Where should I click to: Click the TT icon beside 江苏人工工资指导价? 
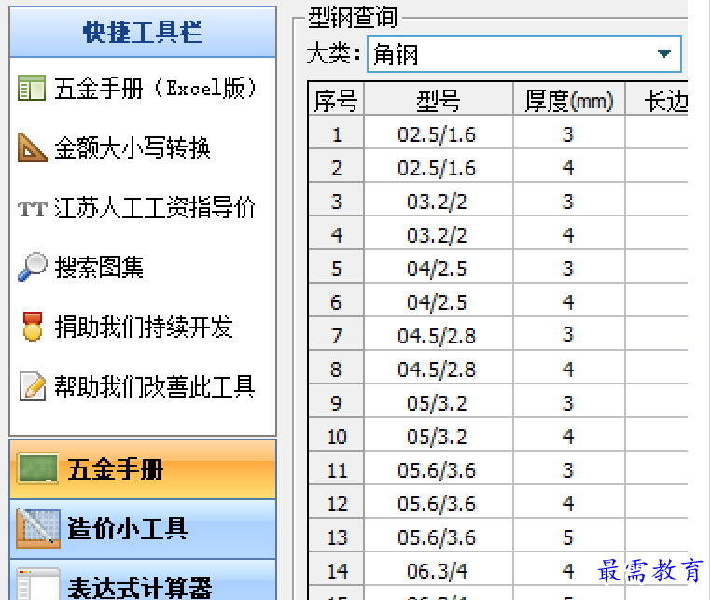[x=33, y=209]
